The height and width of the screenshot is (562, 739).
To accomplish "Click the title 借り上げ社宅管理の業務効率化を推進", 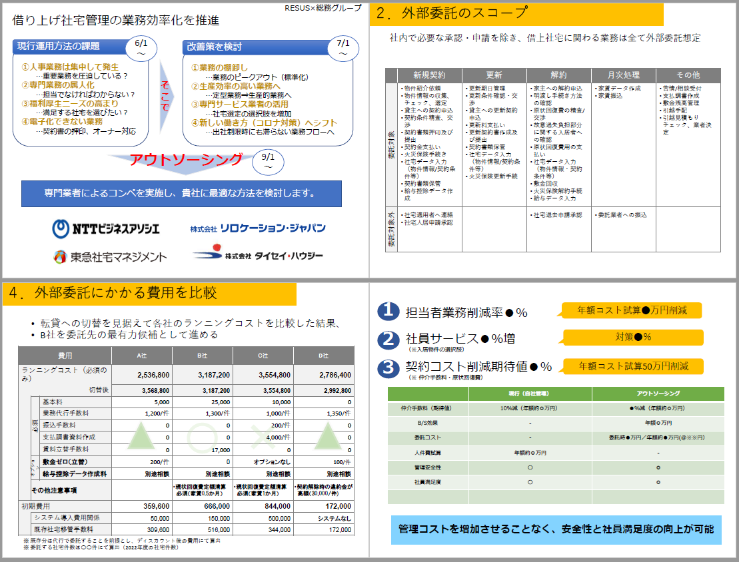I will coord(116,20).
